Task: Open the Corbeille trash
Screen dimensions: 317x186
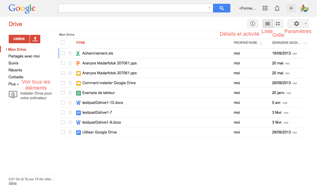Action: pos(16,77)
